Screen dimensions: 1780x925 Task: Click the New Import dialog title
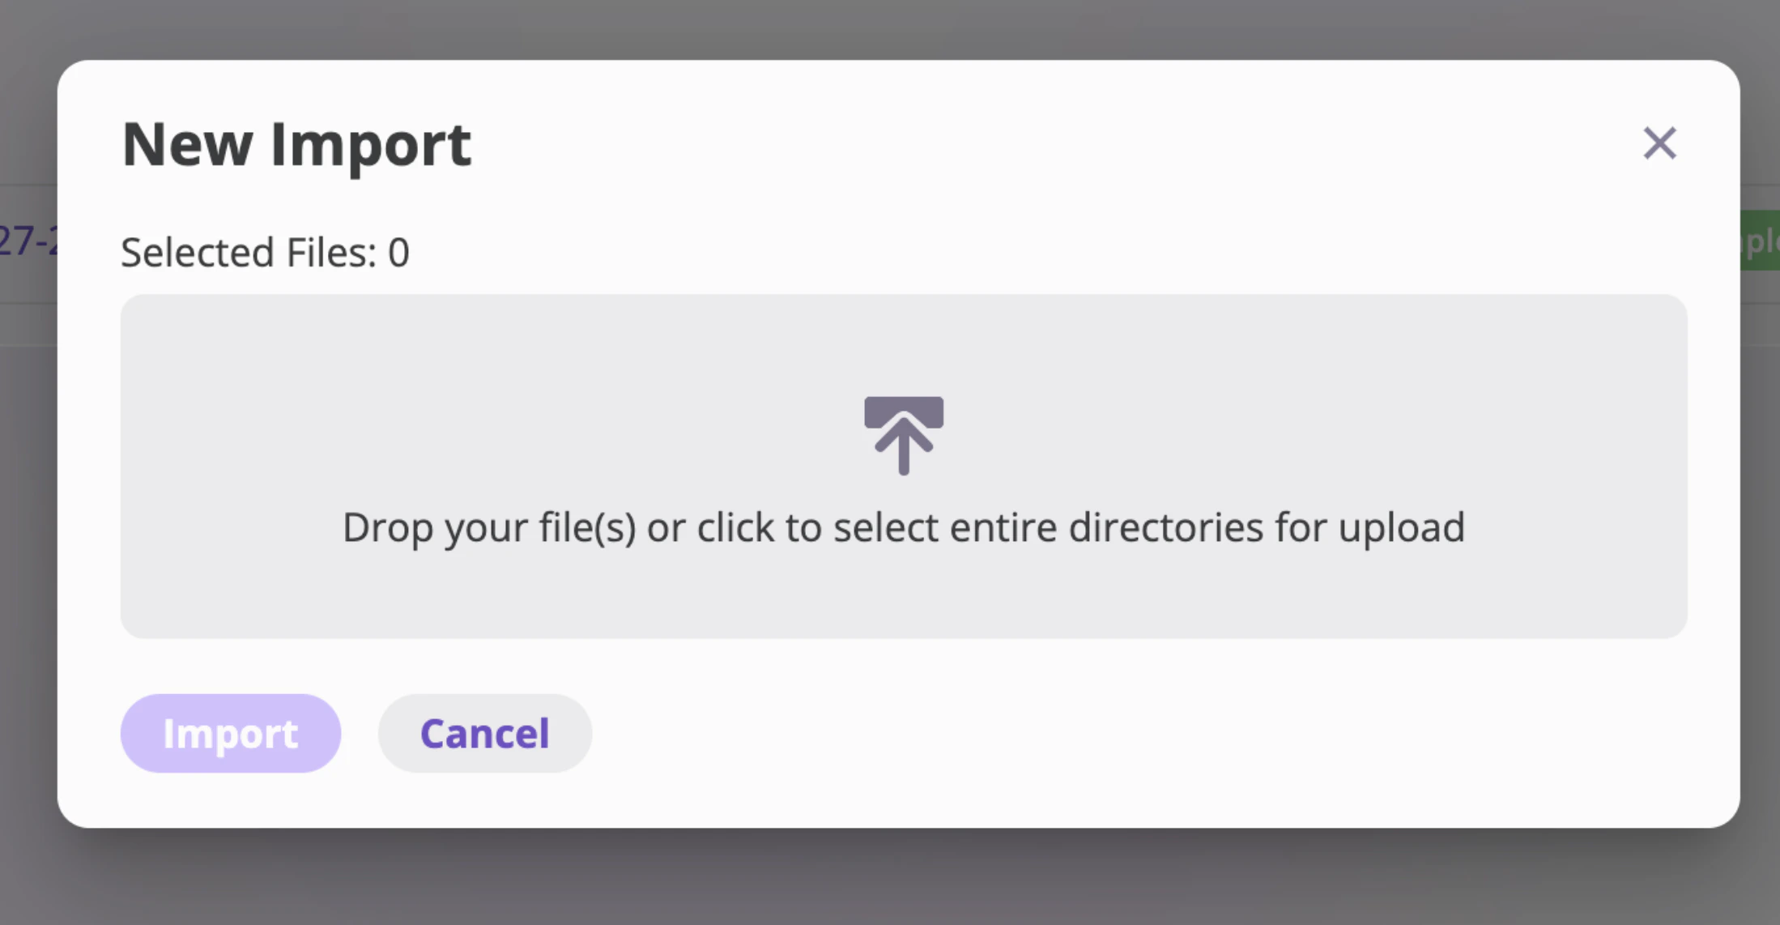[x=297, y=144]
